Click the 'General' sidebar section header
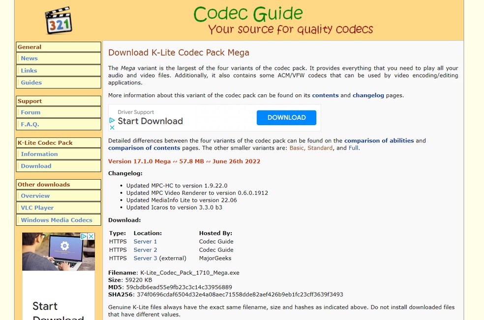The image size is (484, 320). 59,47
